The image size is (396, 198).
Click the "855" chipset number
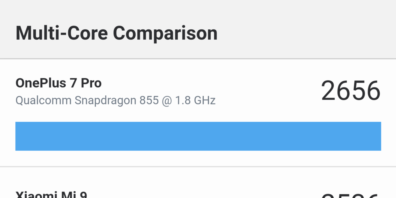(149, 100)
